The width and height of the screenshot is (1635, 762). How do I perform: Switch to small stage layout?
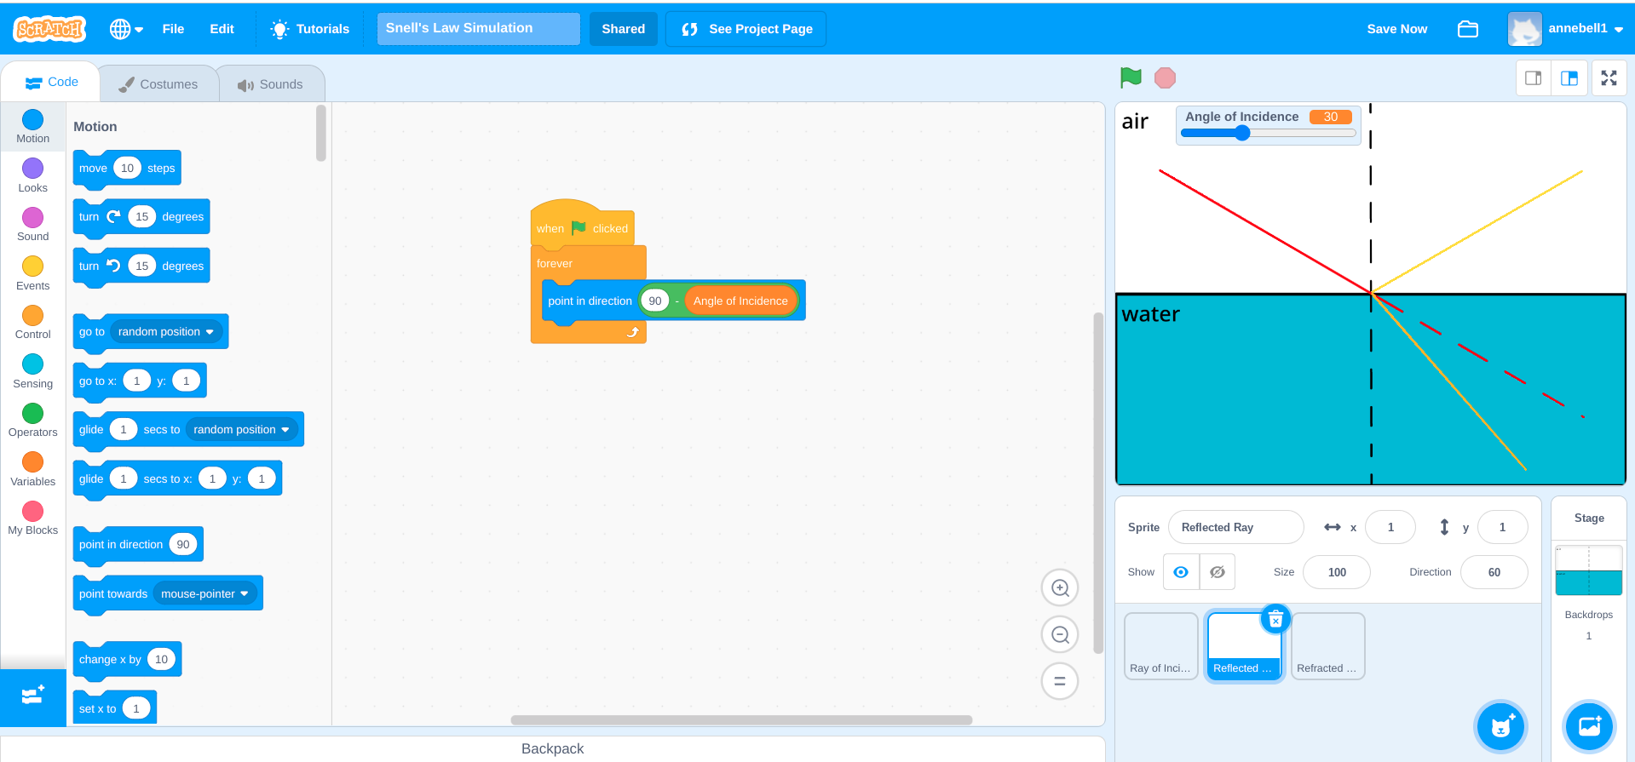[x=1534, y=78]
